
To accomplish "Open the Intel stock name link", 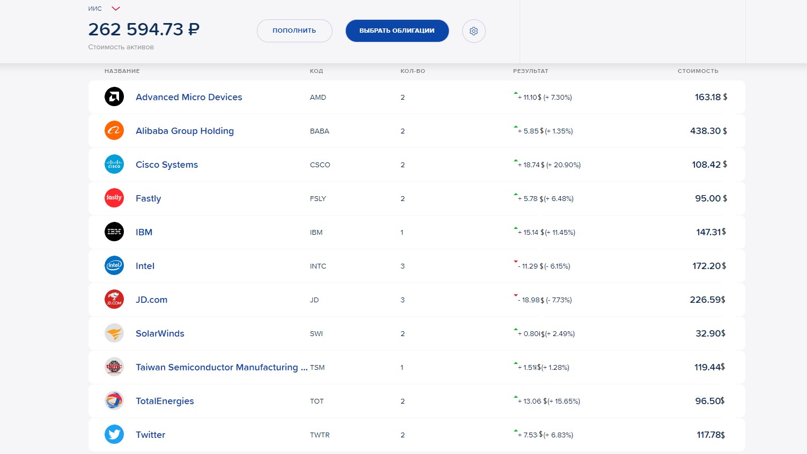I will click(145, 266).
